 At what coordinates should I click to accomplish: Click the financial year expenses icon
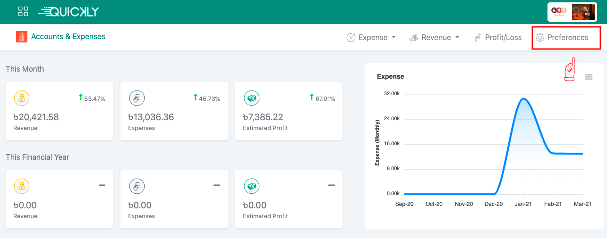click(137, 186)
